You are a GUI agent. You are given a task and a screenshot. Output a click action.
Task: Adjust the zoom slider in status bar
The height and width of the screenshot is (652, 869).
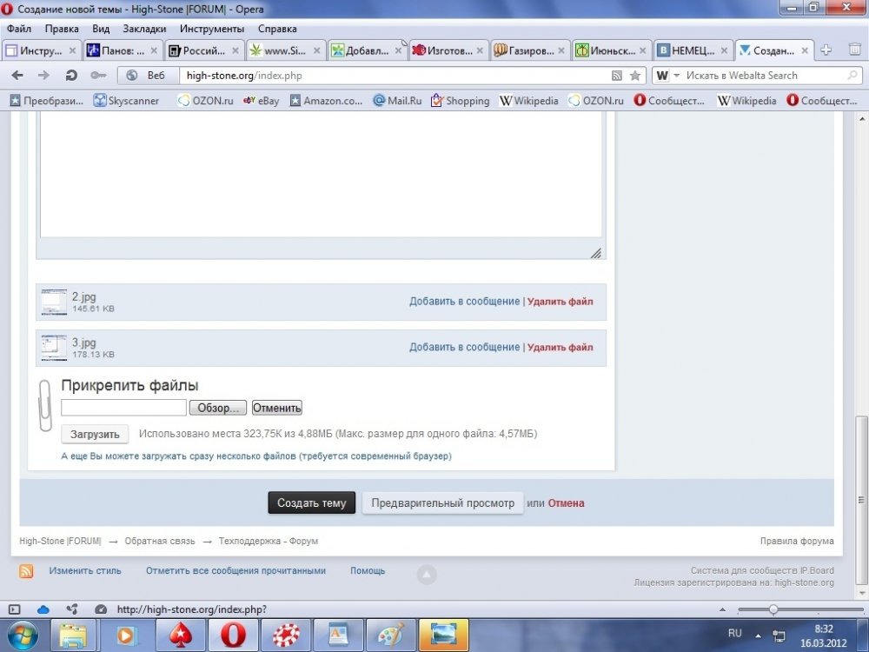(x=773, y=609)
